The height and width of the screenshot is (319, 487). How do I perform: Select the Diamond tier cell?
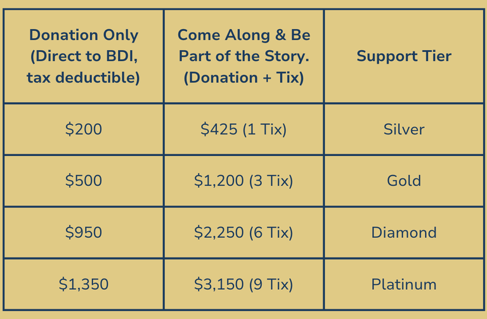(404, 232)
